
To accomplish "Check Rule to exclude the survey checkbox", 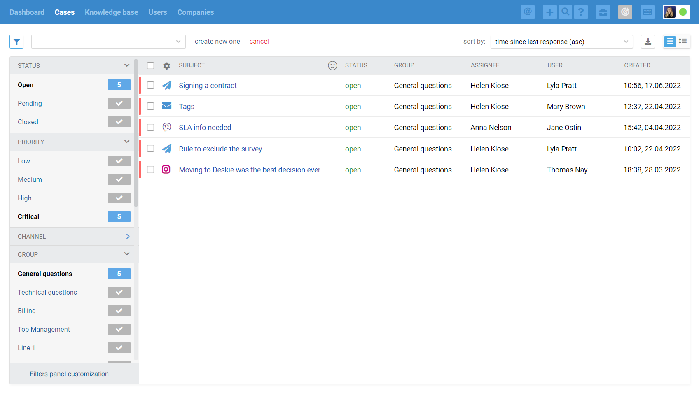I will click(x=151, y=149).
